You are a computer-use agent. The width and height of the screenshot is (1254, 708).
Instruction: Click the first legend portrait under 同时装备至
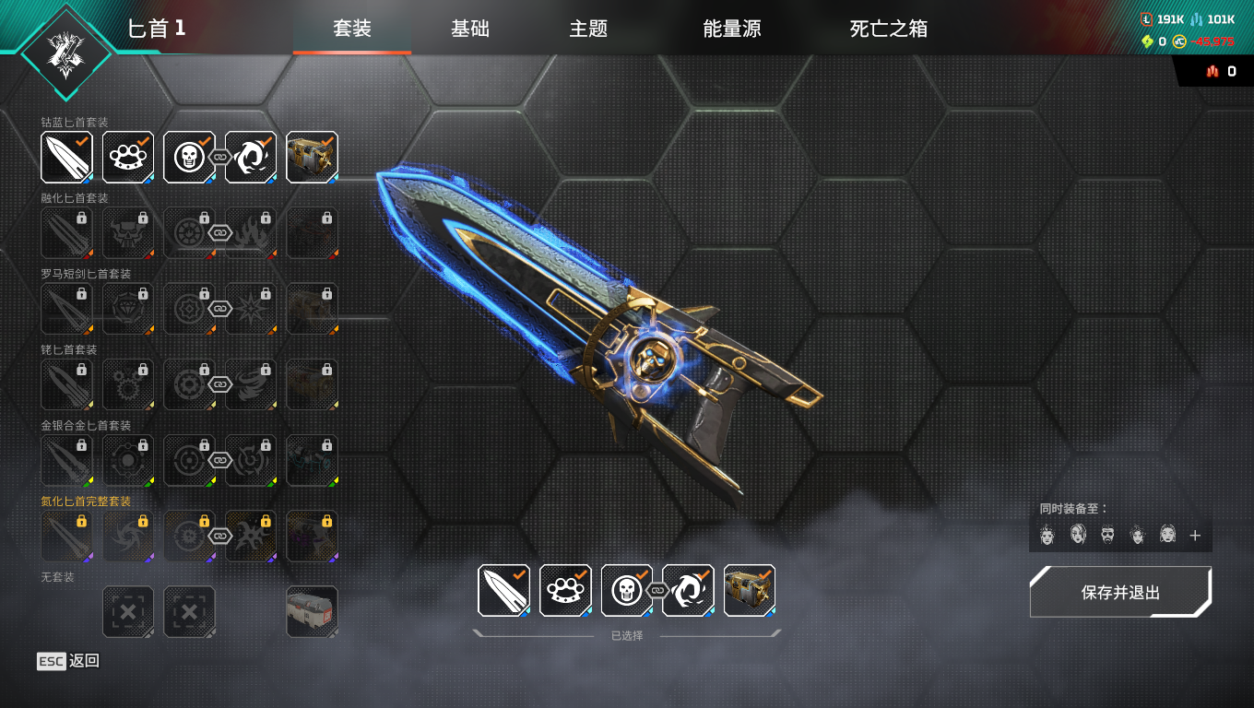coord(1047,535)
